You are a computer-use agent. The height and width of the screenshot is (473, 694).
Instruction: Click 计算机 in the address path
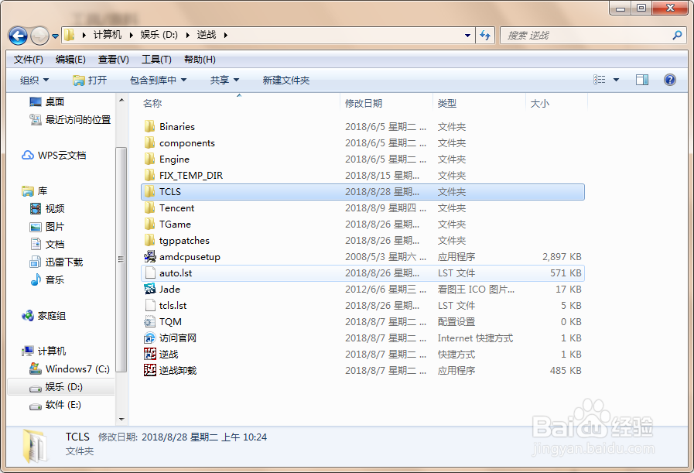107,35
